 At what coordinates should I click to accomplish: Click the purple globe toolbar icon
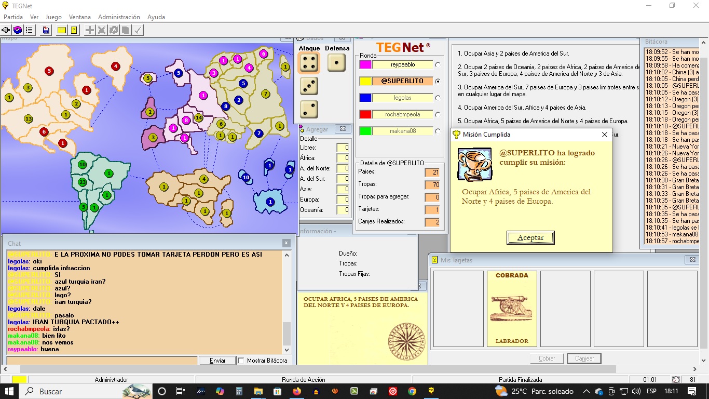[x=18, y=30]
